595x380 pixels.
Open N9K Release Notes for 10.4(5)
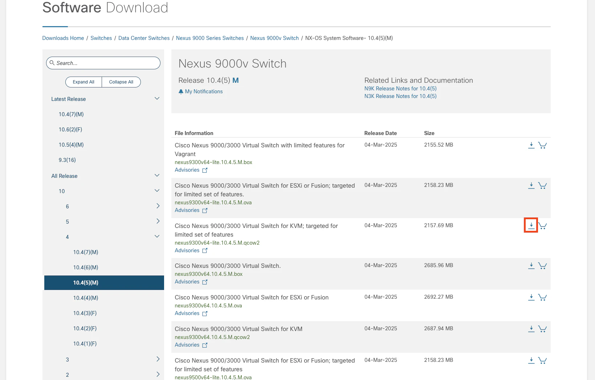tap(400, 89)
